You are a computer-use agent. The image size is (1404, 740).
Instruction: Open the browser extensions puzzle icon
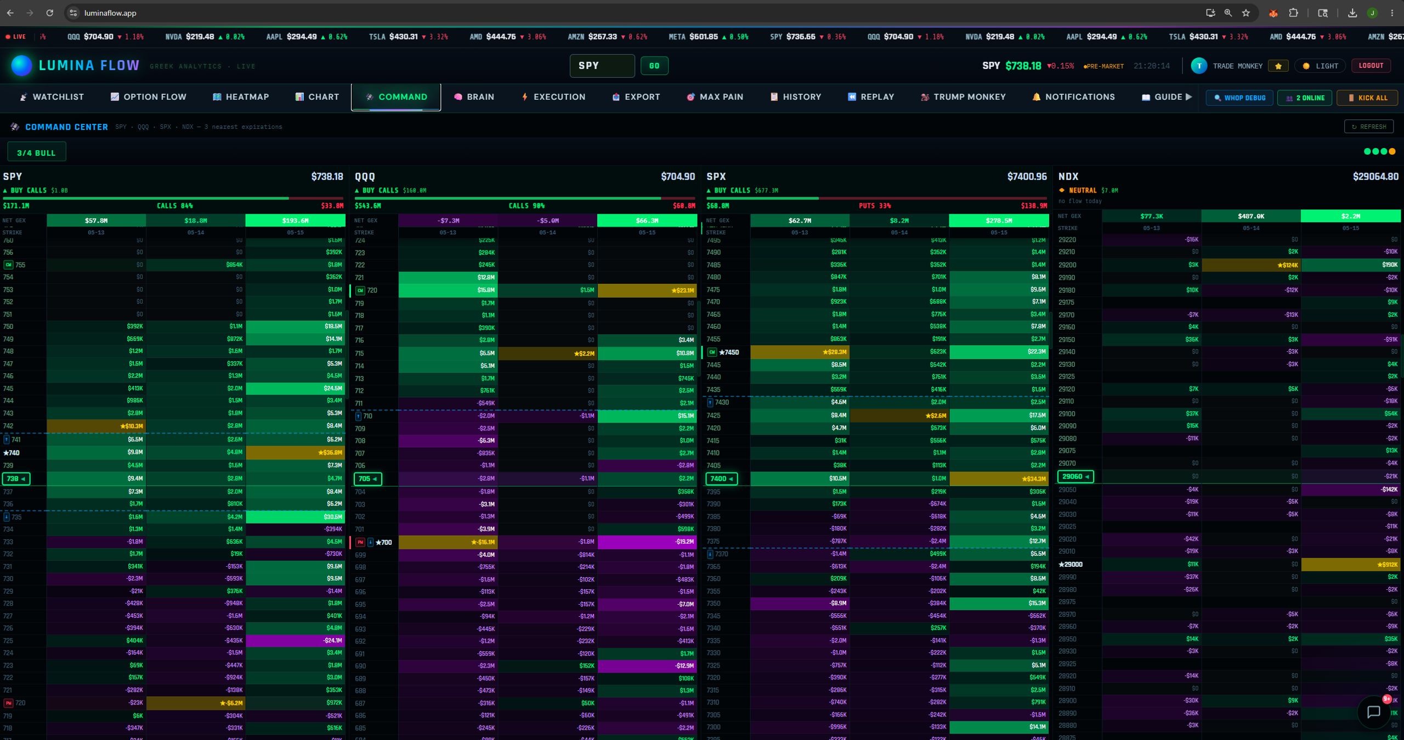[1293, 13]
